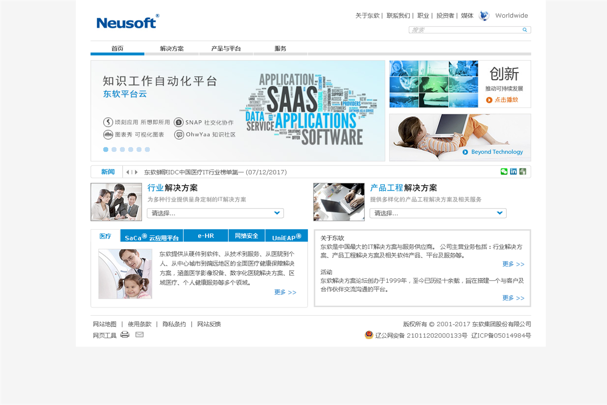The width and height of the screenshot is (607, 405).
Task: Click the 媒体 header link
Action: pos(467,16)
